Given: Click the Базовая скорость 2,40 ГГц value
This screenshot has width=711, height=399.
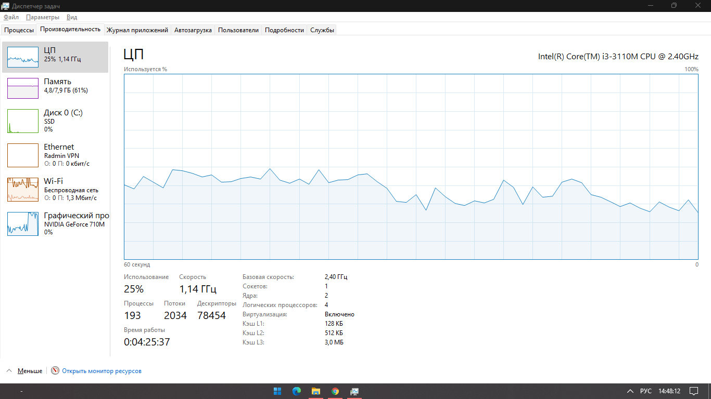Looking at the screenshot, I should coord(336,277).
